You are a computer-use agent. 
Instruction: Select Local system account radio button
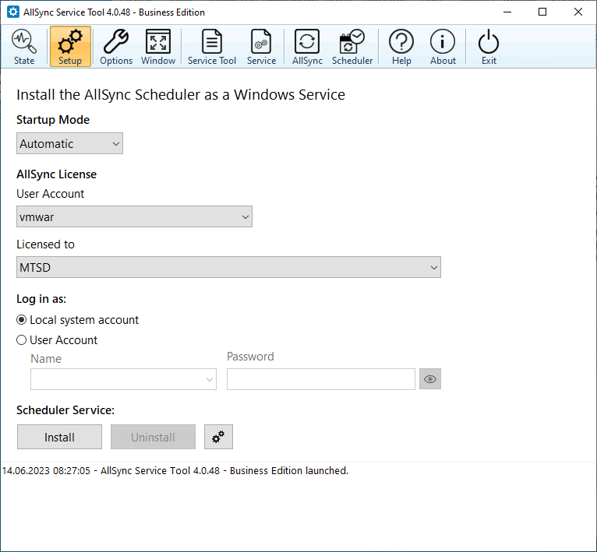22,320
